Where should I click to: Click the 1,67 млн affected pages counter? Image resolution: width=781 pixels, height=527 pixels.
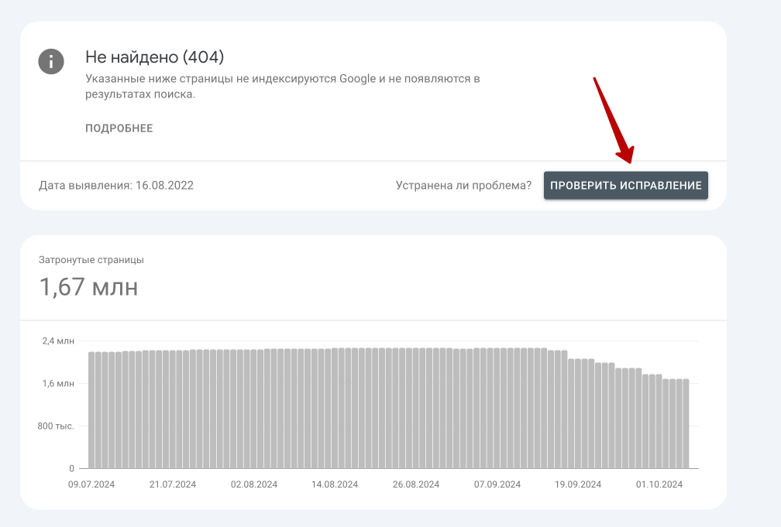click(x=89, y=287)
